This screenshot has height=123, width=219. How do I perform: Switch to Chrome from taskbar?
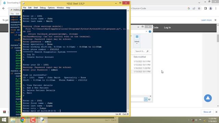(23, 120)
